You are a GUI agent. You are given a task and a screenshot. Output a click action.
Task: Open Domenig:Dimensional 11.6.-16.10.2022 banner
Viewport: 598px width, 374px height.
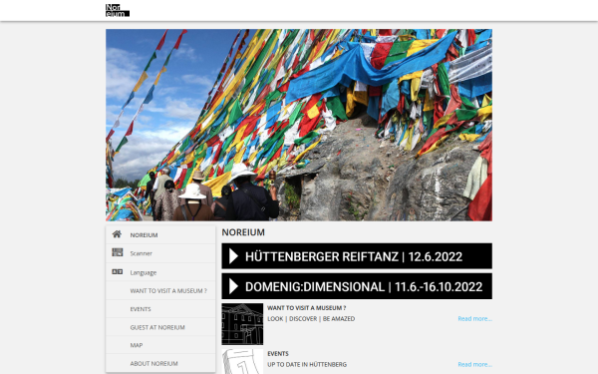(x=357, y=286)
